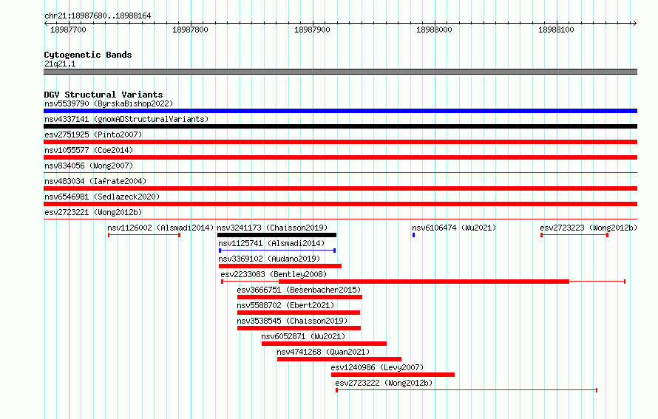This screenshot has width=658, height=419.
Task: Open esv2723222 (Wong2012b) label
Action: pyautogui.click(x=384, y=383)
